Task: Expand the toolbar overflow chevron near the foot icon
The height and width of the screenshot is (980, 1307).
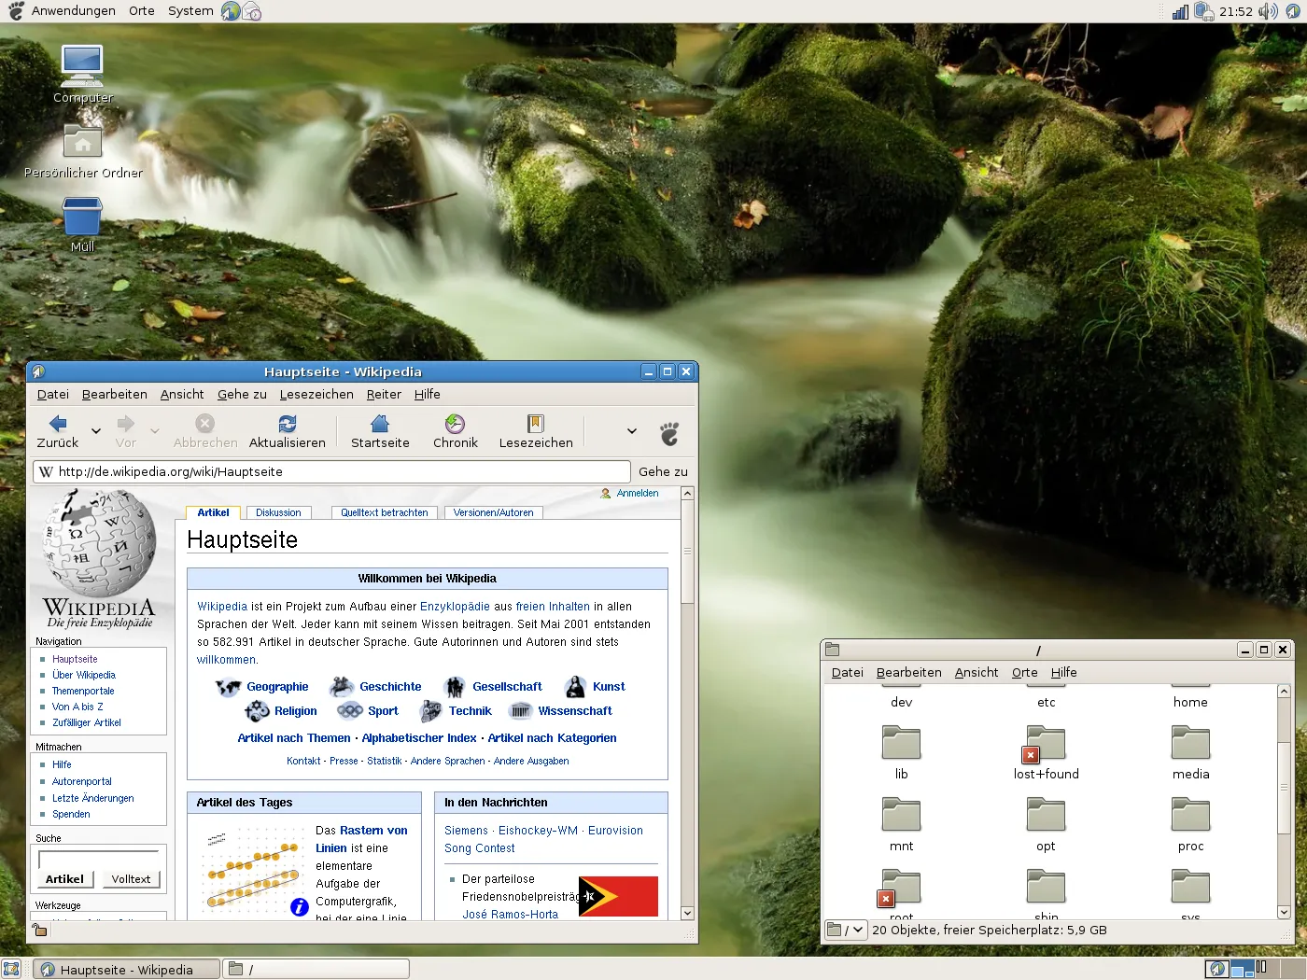Action: [630, 432]
